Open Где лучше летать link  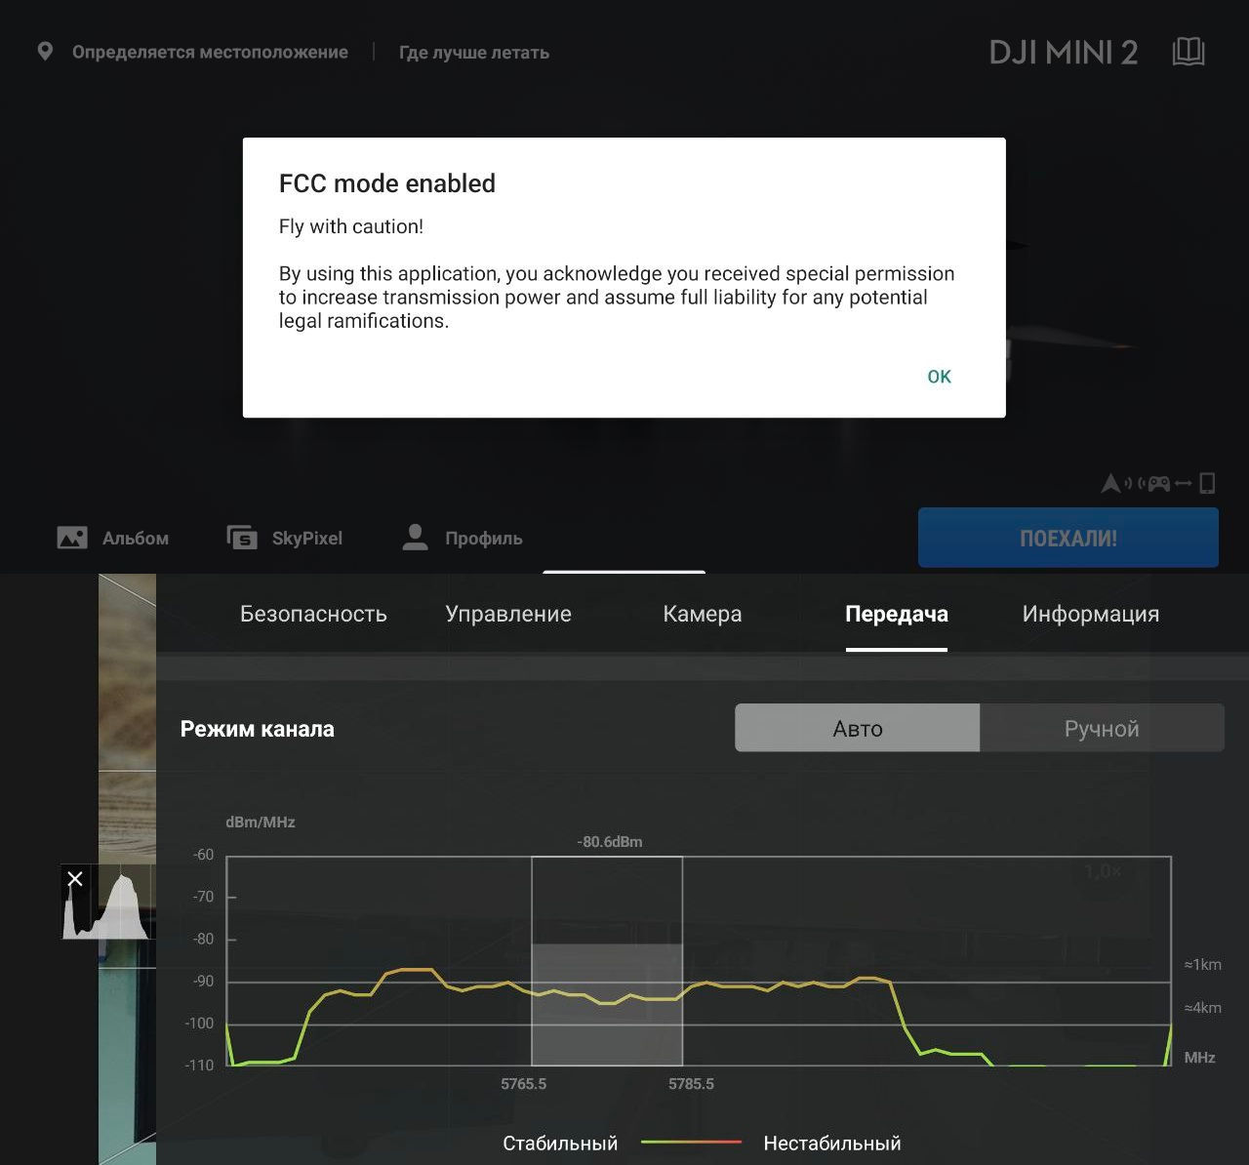474,53
